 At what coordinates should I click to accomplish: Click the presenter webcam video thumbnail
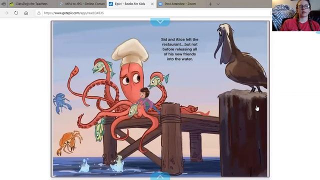click(296, 15)
